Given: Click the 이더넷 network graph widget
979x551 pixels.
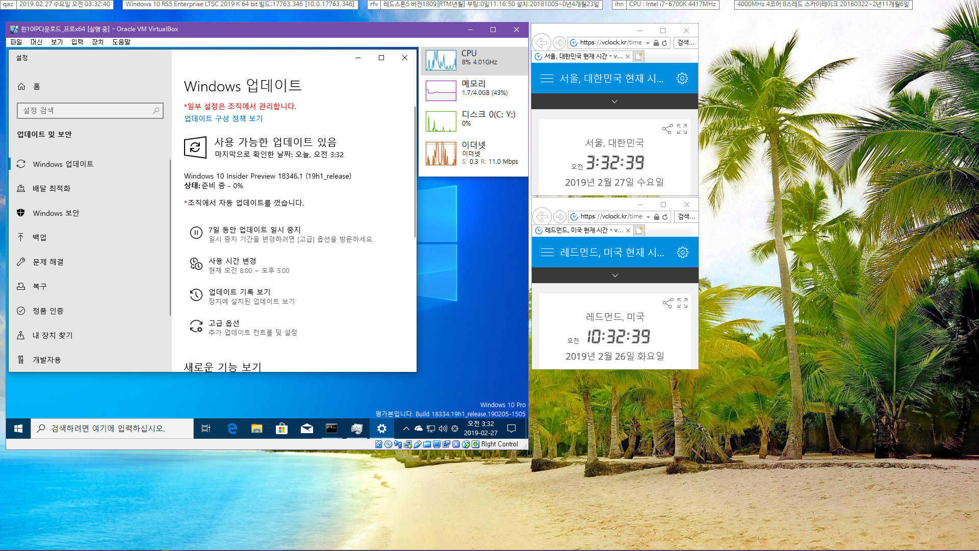Looking at the screenshot, I should point(441,153).
